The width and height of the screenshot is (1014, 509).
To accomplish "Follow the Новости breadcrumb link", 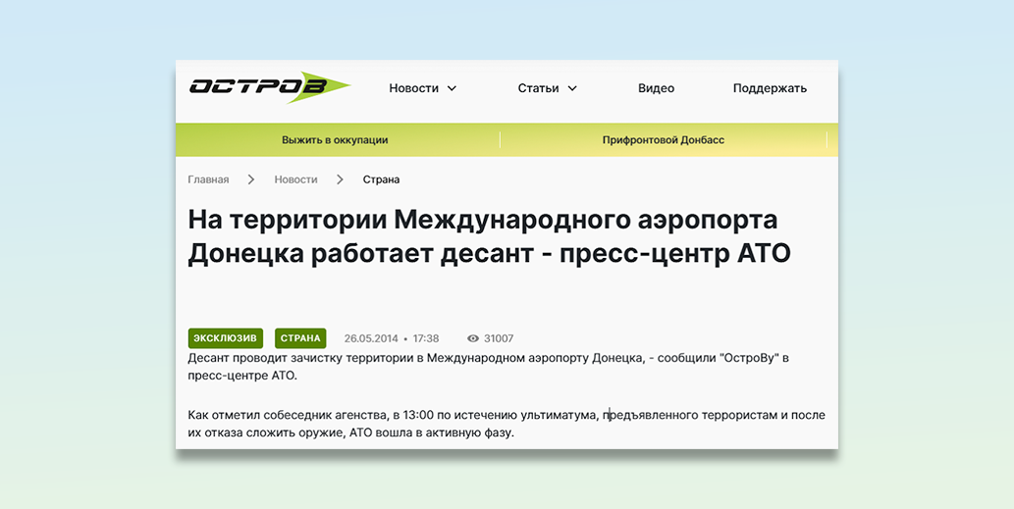I will coord(295,179).
